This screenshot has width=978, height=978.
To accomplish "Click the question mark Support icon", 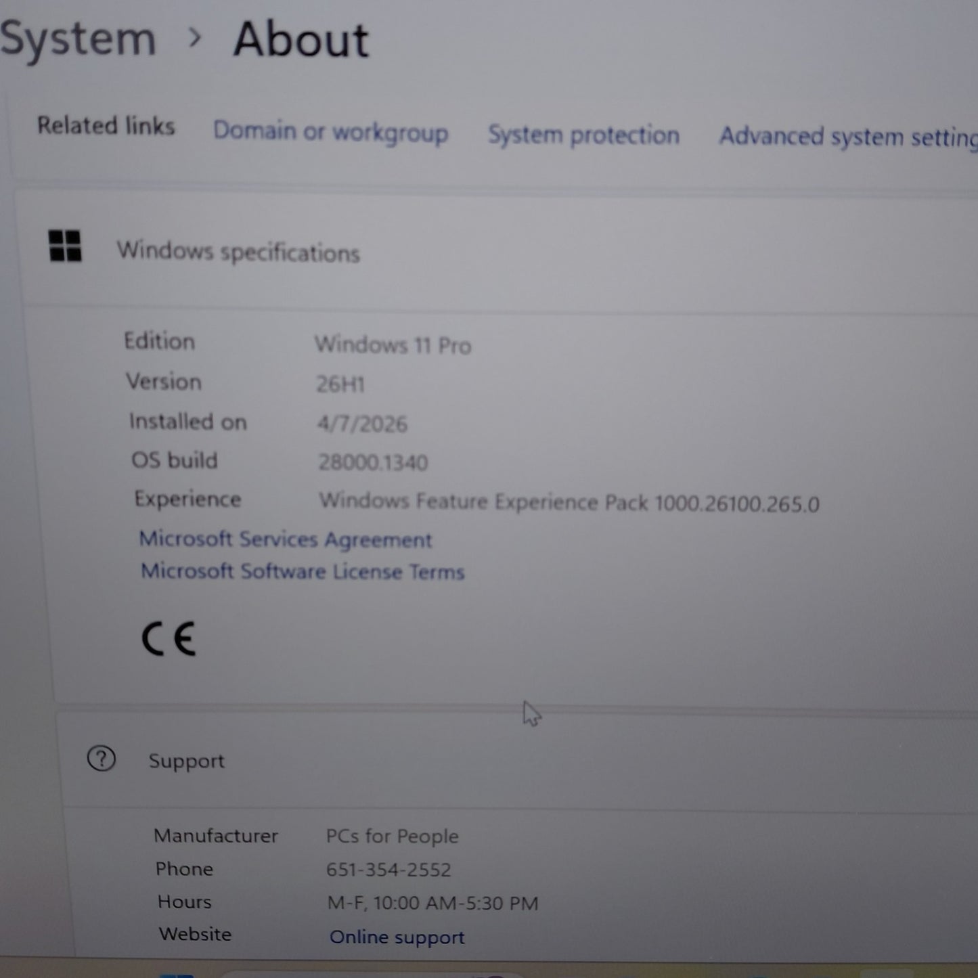I will 102,759.
